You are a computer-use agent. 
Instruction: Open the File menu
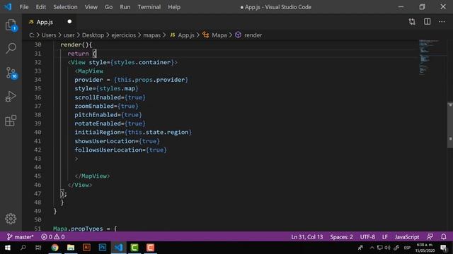tap(24, 7)
